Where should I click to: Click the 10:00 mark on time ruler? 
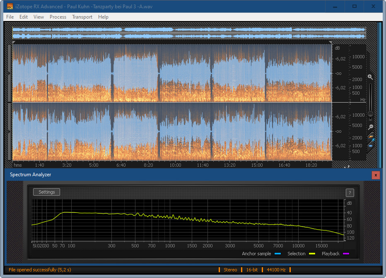point(175,165)
